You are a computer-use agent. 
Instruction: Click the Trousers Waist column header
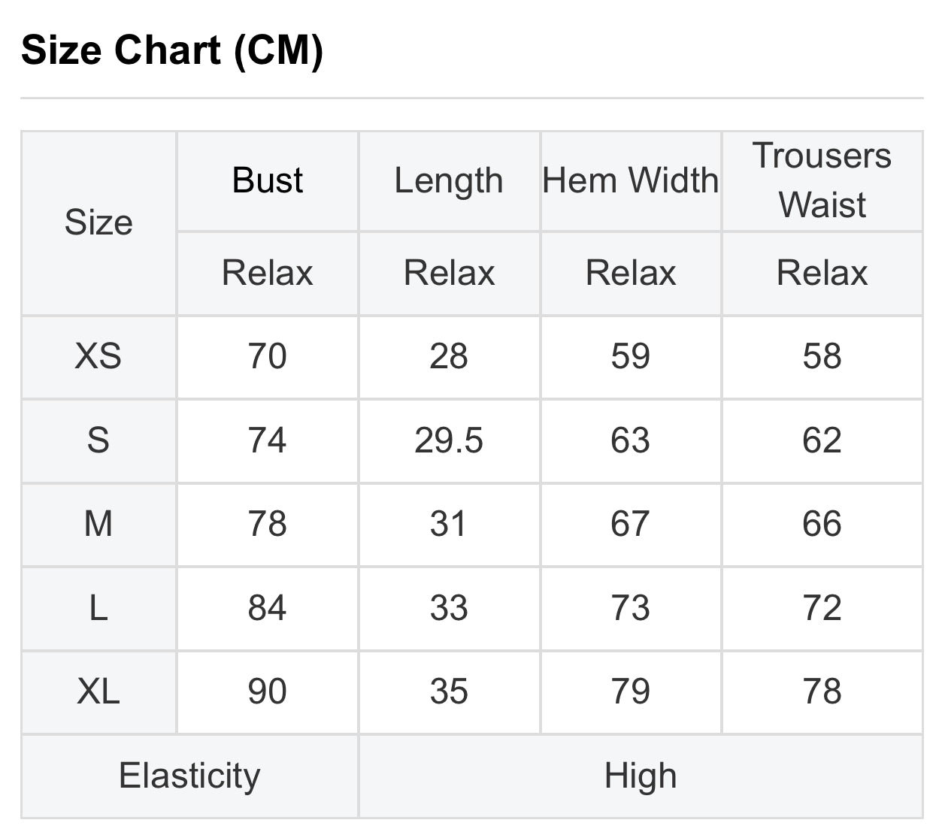coord(822,180)
